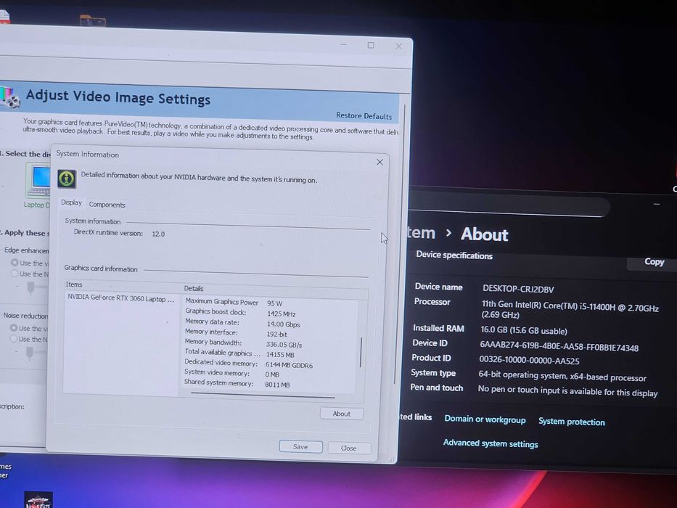Click Product ID '00326-10000-00000-AA525'
Screen dimensions: 677x508
point(529,360)
